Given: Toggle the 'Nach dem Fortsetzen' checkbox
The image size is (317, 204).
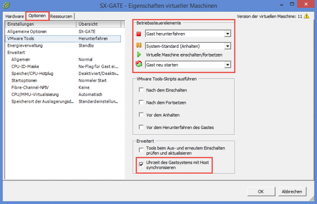Looking at the screenshot, I should point(141,103).
